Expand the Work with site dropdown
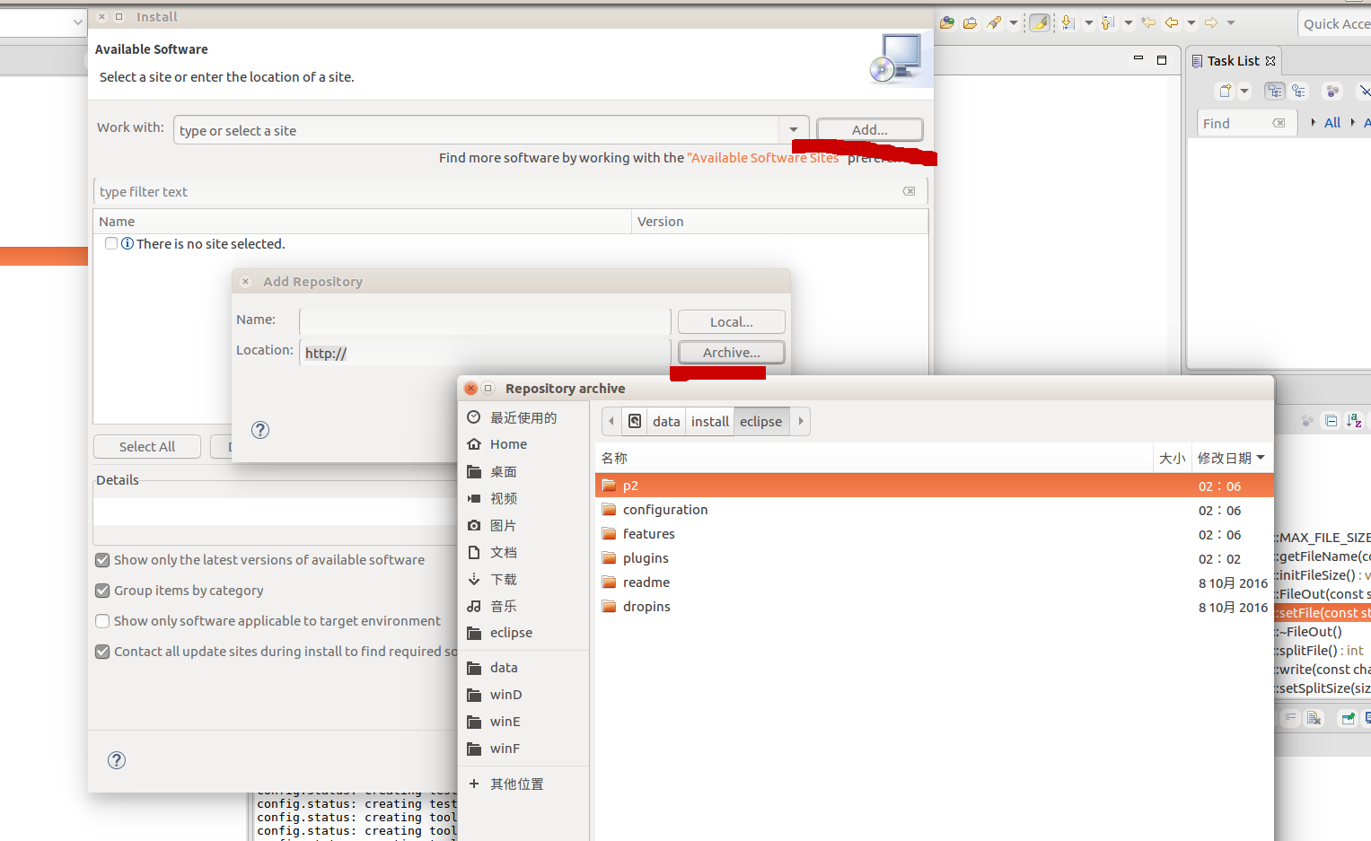This screenshot has width=1371, height=841. point(794,130)
